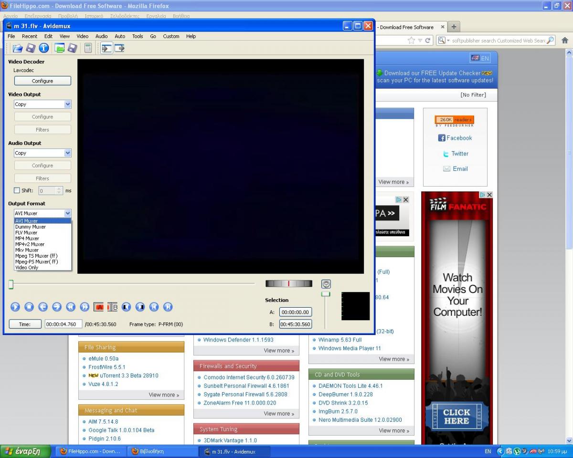Open a new Firefox tab
573x458 pixels.
coord(454,27)
